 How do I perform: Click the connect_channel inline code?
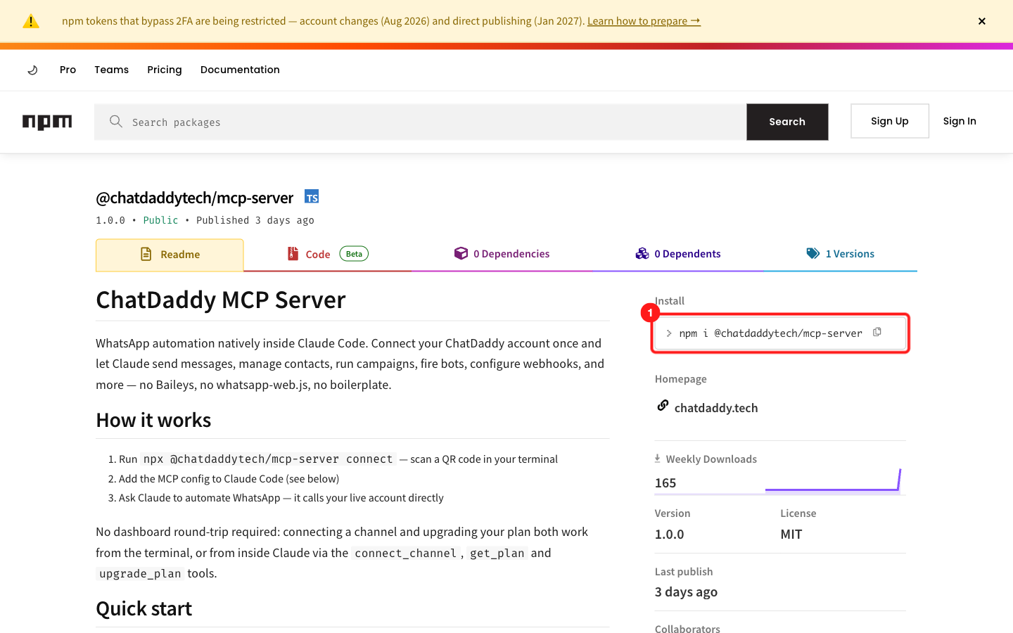(406, 553)
